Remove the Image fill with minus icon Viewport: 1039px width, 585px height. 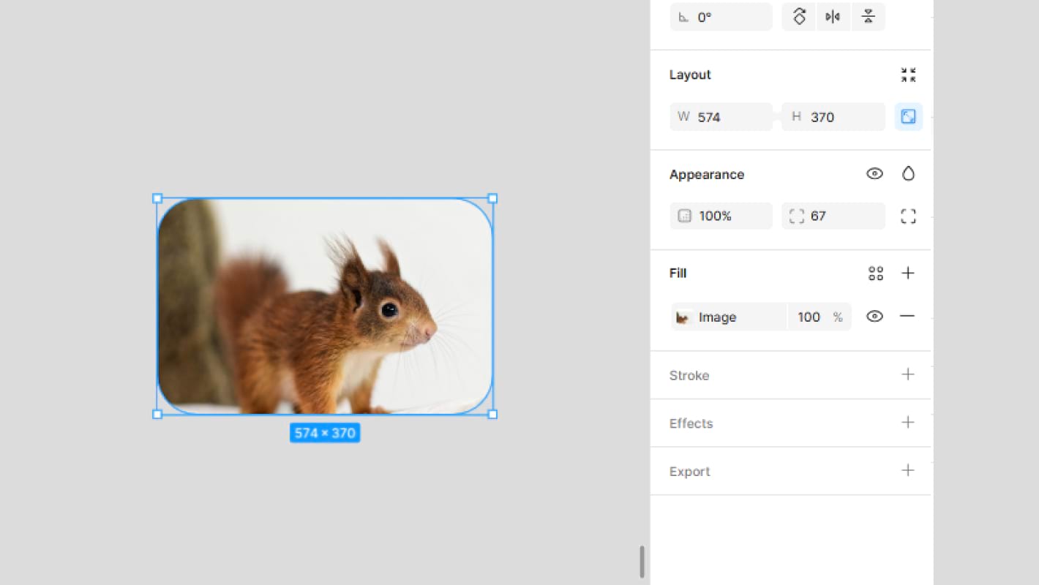907,316
